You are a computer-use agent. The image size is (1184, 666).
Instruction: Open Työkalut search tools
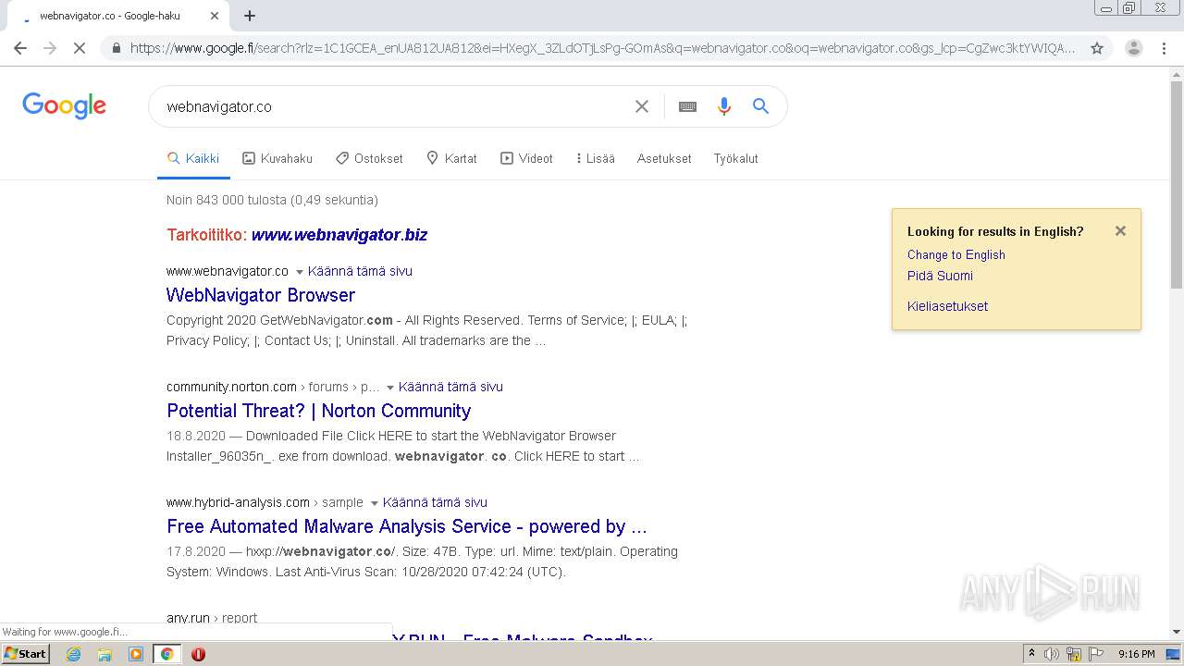point(736,158)
